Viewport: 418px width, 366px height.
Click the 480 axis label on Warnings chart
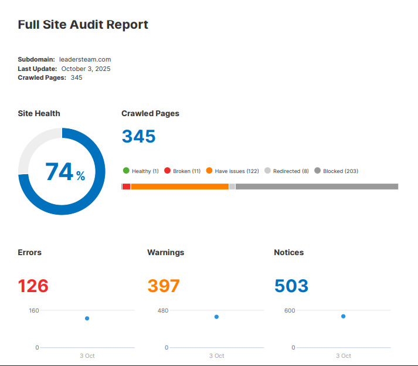click(x=163, y=310)
